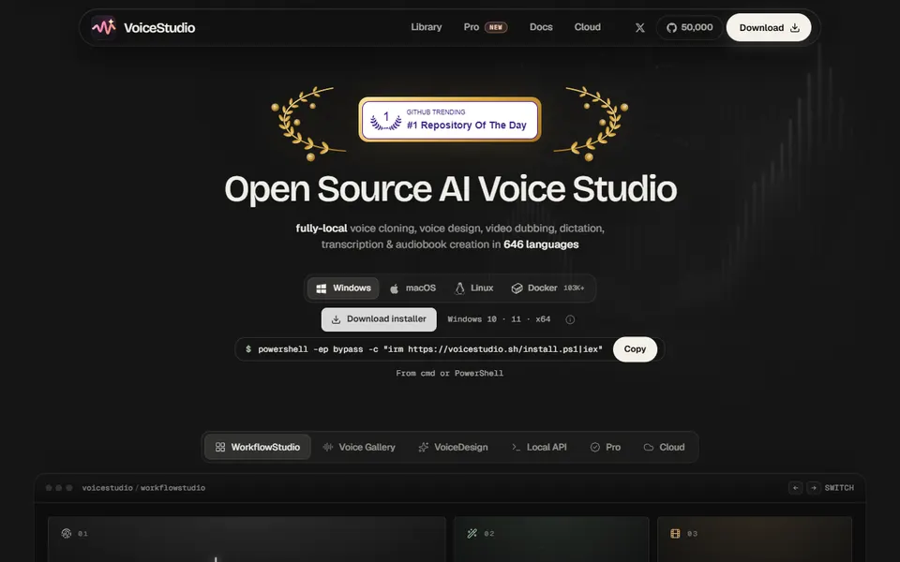Viewport: 900px width, 562px height.
Task: Click the 'From cmd or PowerShell' note
Action: pyautogui.click(x=449, y=374)
